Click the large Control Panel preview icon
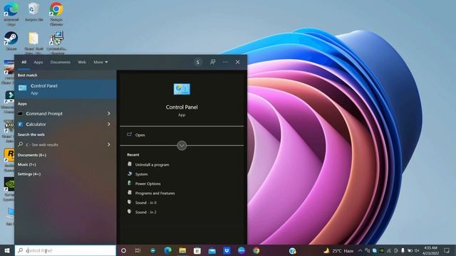Image resolution: width=456 pixels, height=256 pixels. (182, 89)
